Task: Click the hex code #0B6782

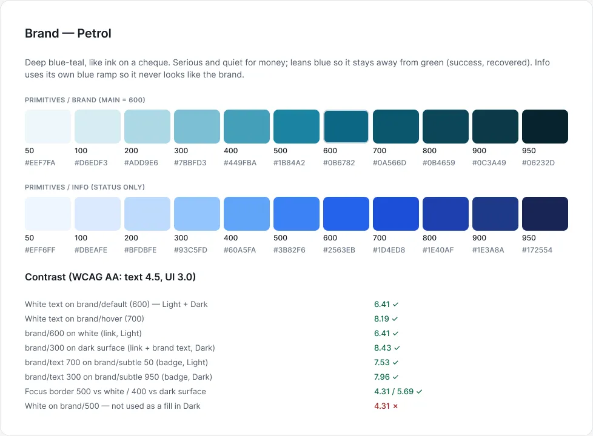Action: 339,163
